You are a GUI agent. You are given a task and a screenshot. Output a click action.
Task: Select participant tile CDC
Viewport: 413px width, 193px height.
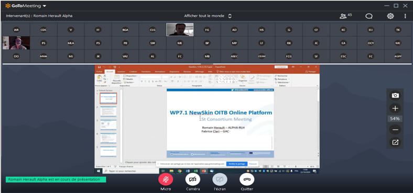[x=44, y=30]
